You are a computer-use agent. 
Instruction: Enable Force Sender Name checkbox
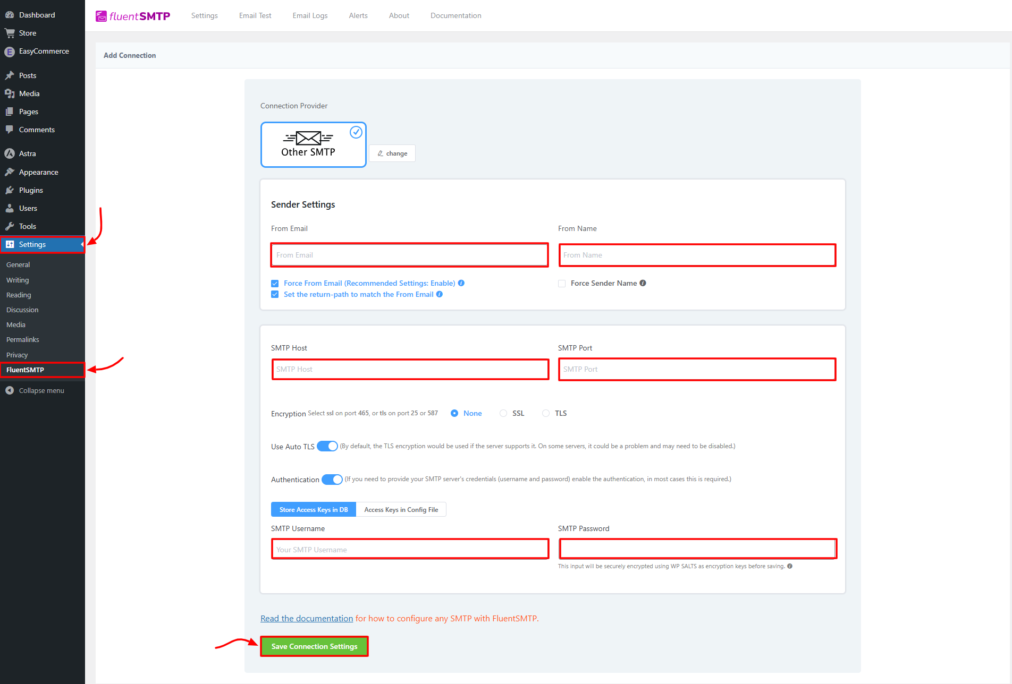(x=562, y=284)
